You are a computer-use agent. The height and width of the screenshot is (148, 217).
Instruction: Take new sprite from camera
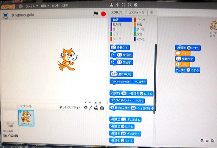coord(102,108)
